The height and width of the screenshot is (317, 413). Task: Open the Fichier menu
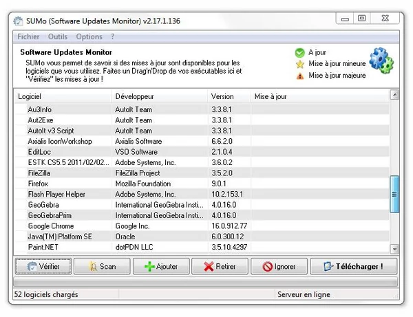pos(28,36)
